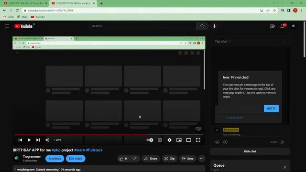Toggle the autoplay switch in player

(150, 140)
